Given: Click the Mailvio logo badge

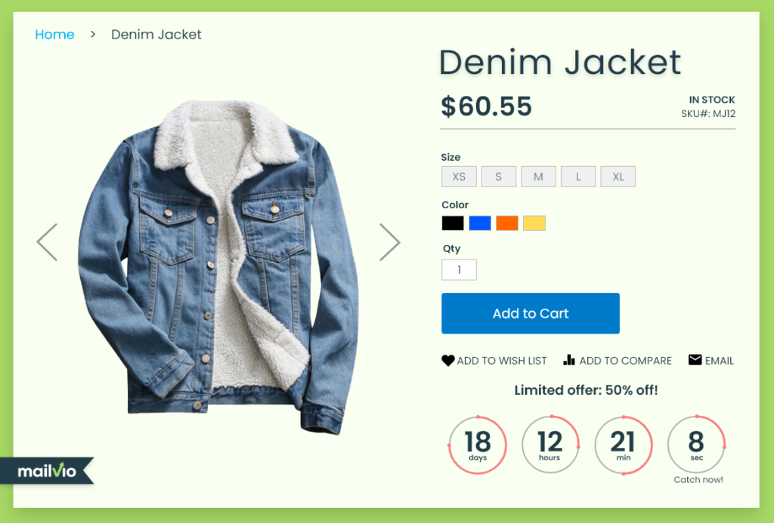Looking at the screenshot, I should coord(47,471).
